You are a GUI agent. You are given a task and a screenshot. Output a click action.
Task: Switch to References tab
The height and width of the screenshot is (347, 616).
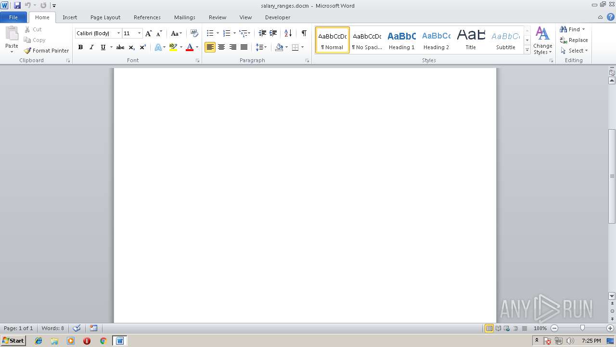[147, 17]
